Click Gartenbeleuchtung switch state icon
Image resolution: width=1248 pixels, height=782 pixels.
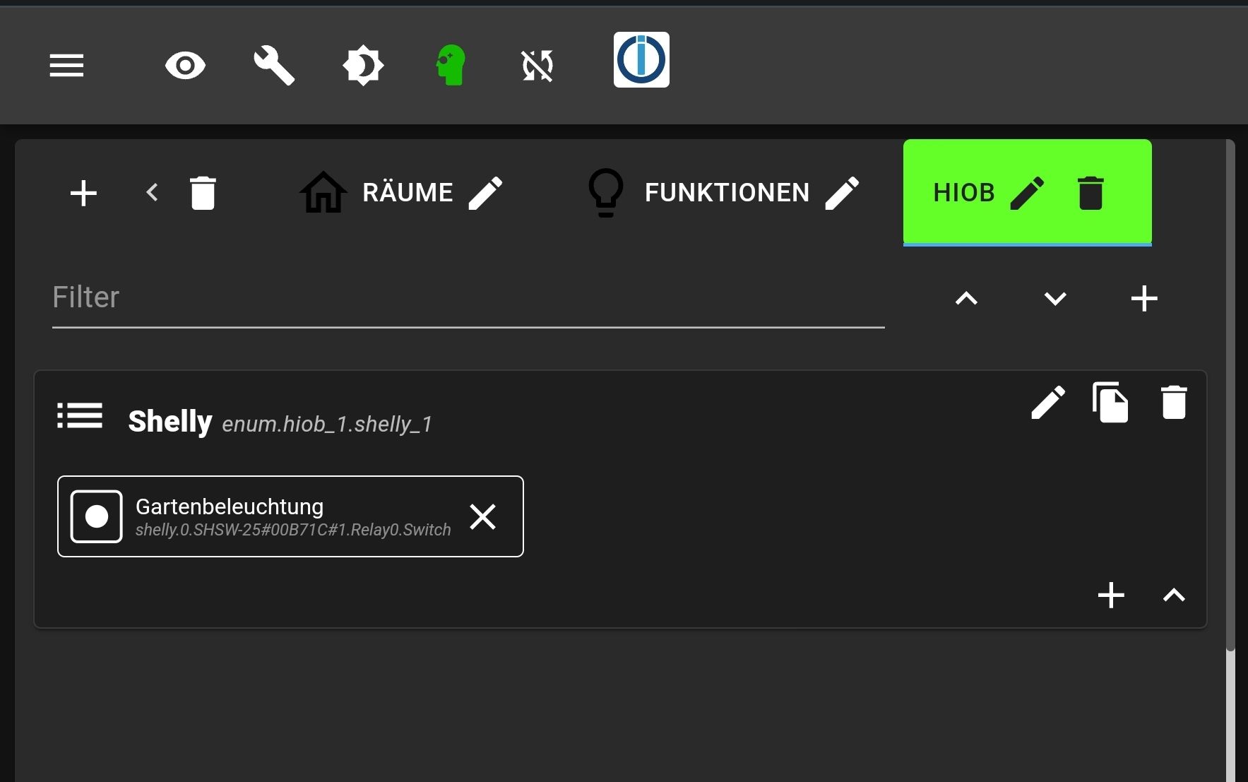97,516
